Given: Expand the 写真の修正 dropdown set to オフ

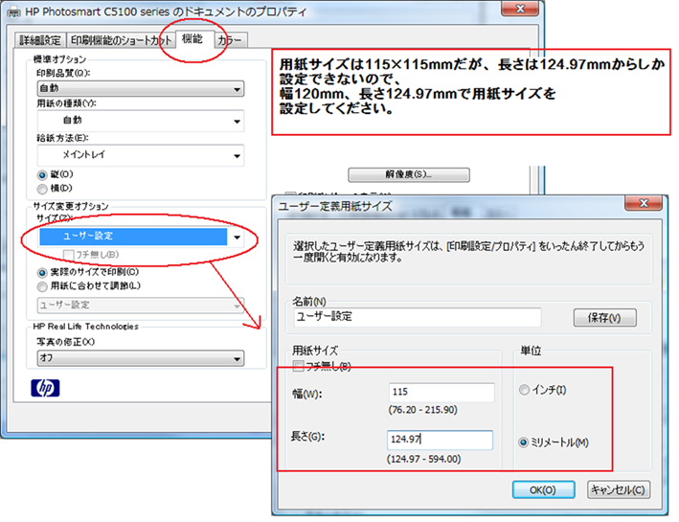Looking at the screenshot, I should click(x=141, y=358).
